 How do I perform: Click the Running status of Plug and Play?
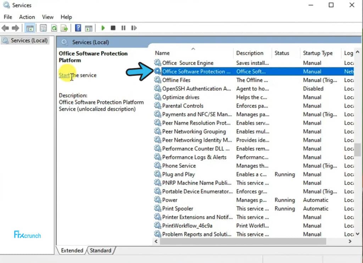tap(285, 174)
